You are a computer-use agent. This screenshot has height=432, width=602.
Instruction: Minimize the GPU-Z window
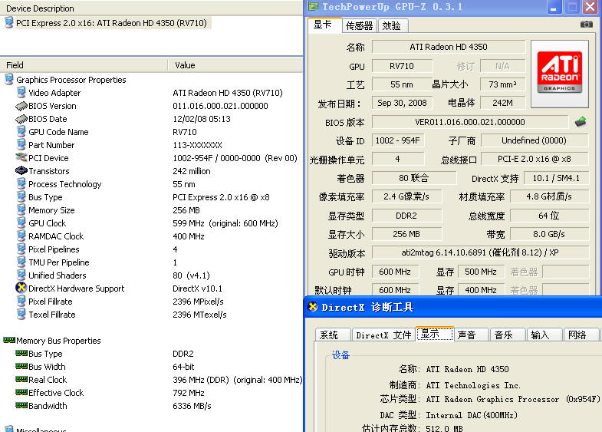click(x=554, y=7)
